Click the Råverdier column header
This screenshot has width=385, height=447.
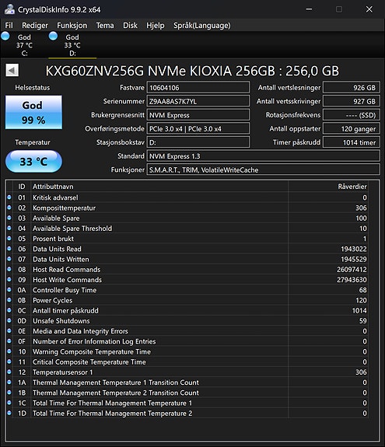tap(352, 187)
